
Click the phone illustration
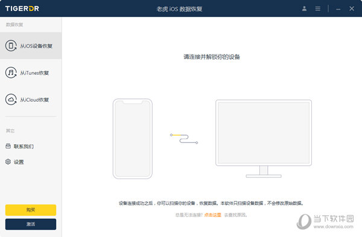pos(133,139)
